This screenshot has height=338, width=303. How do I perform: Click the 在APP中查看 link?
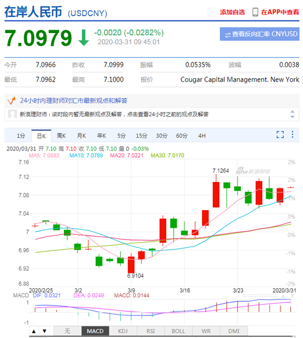pos(280,12)
